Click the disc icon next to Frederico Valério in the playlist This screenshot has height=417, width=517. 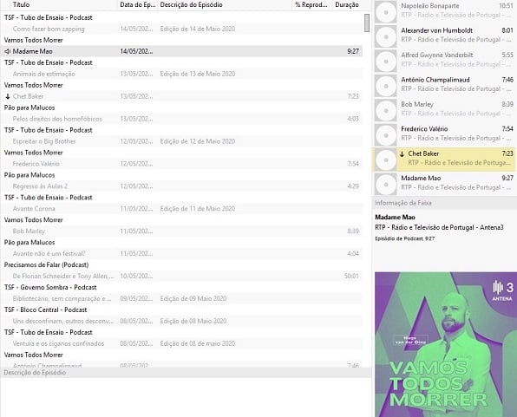386,135
